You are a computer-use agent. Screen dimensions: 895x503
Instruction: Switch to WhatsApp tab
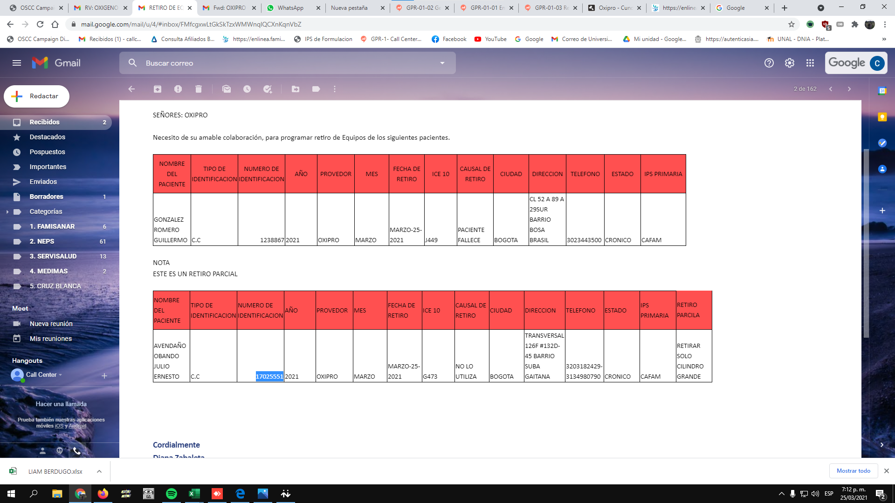point(294,8)
